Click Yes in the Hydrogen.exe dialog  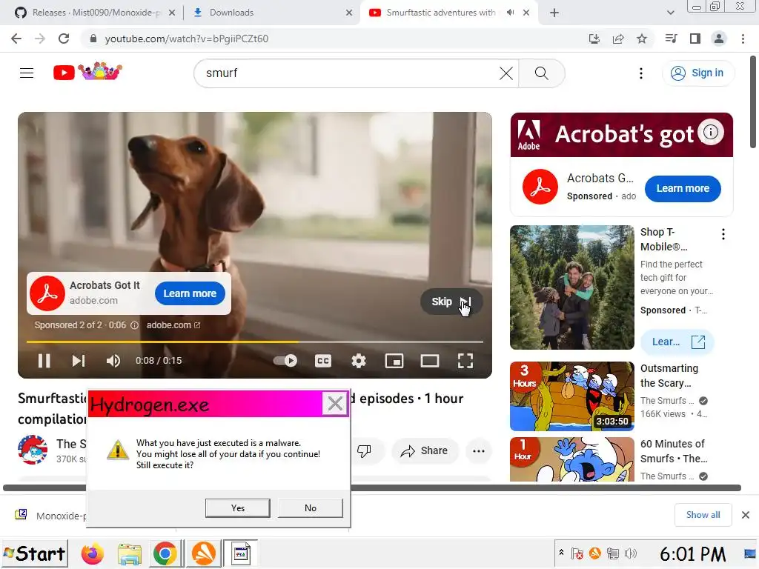[238, 508]
